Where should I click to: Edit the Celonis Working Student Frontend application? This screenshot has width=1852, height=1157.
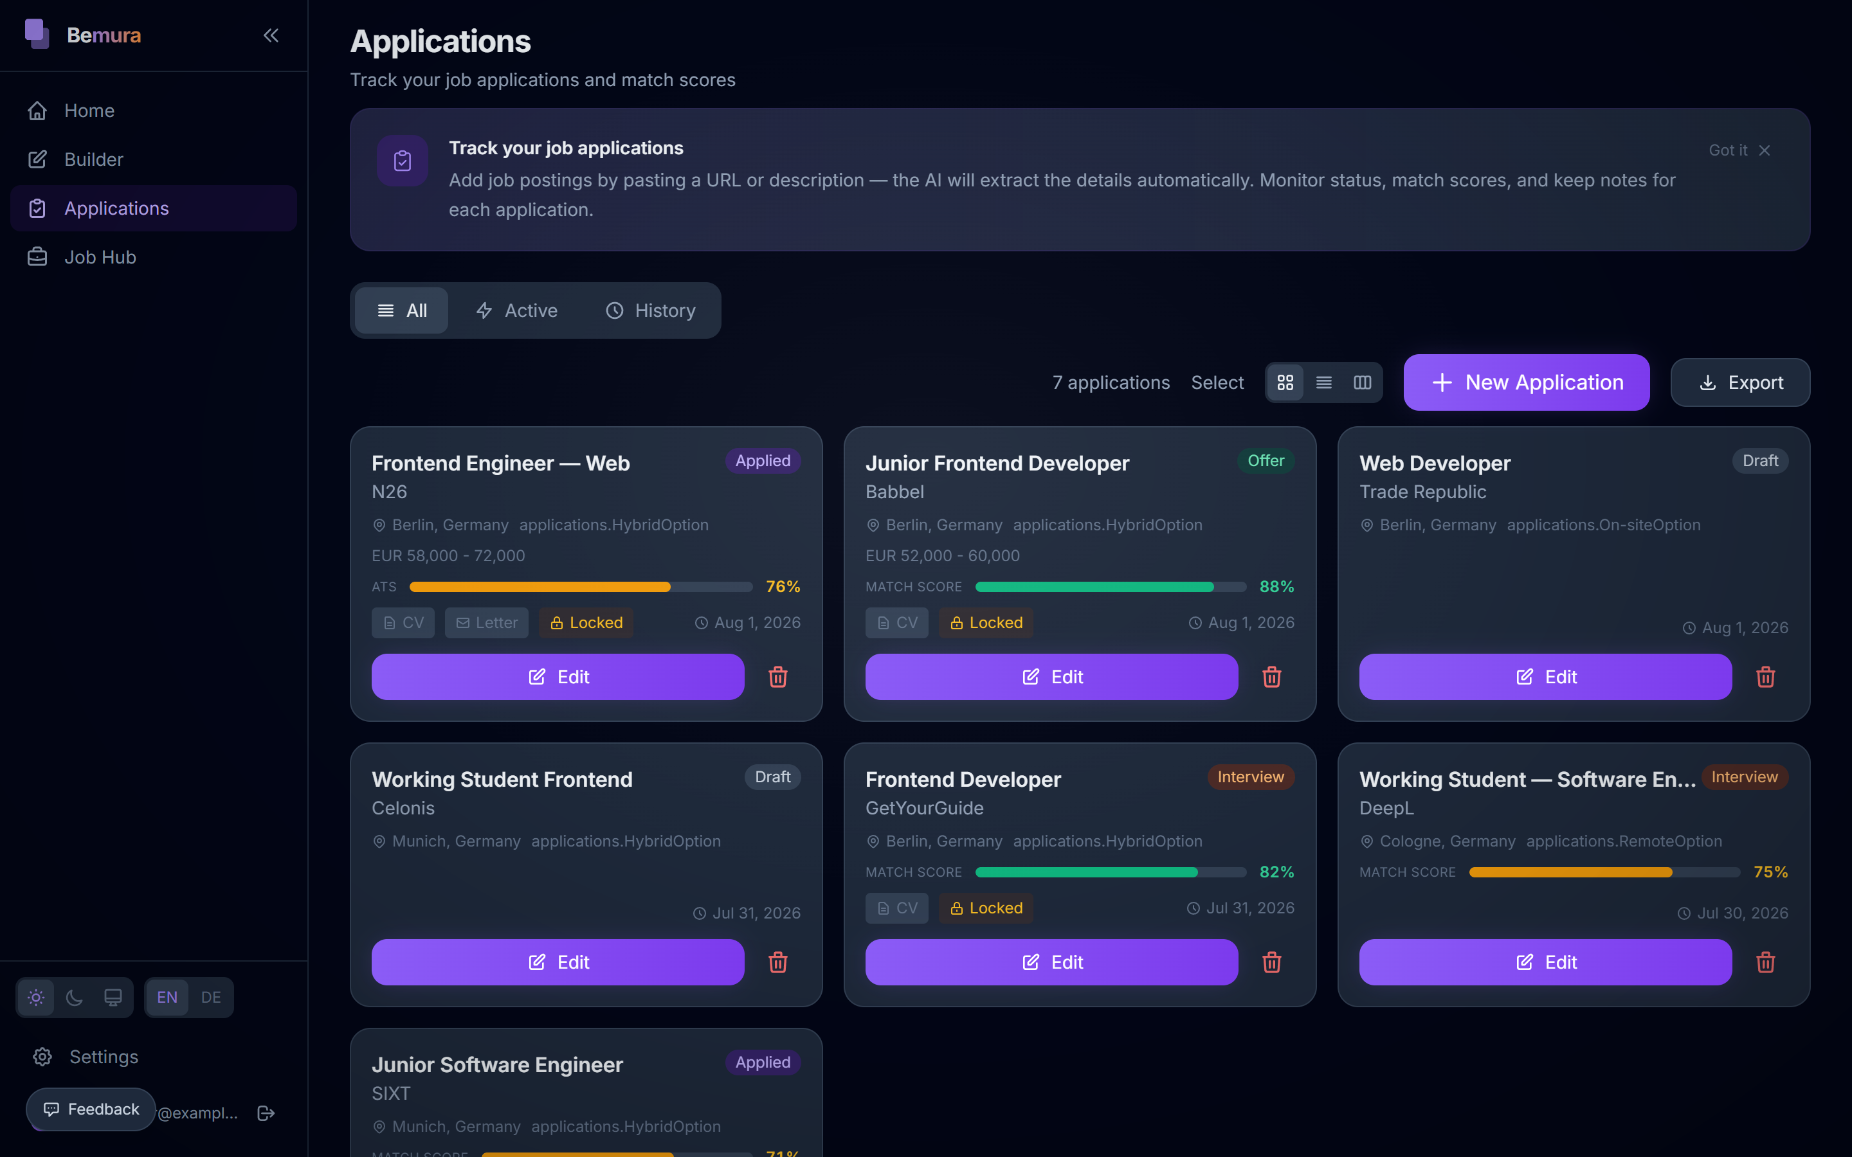[x=558, y=963]
